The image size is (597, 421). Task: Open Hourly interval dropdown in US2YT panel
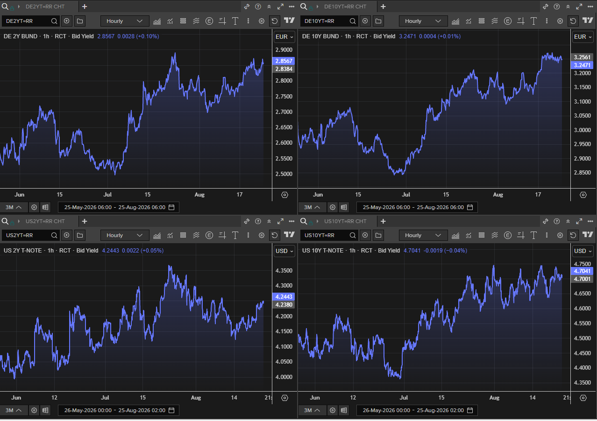125,235
